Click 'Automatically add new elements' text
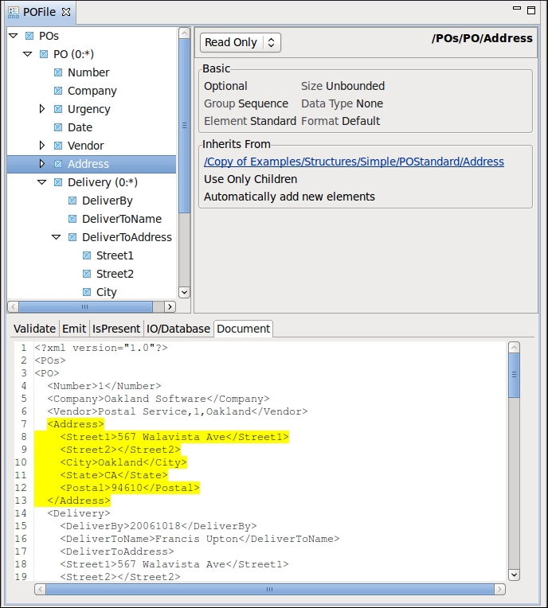The image size is (548, 608). point(289,197)
